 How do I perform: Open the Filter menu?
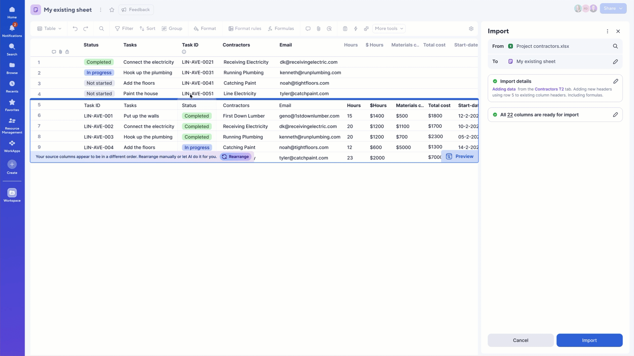[124, 29]
